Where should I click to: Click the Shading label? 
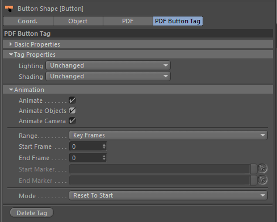click(x=31, y=77)
